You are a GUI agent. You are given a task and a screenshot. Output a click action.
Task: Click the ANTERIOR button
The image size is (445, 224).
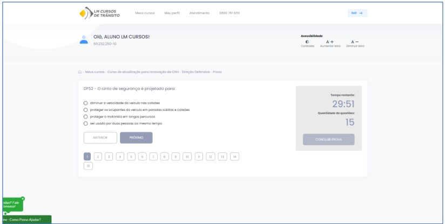(100, 138)
